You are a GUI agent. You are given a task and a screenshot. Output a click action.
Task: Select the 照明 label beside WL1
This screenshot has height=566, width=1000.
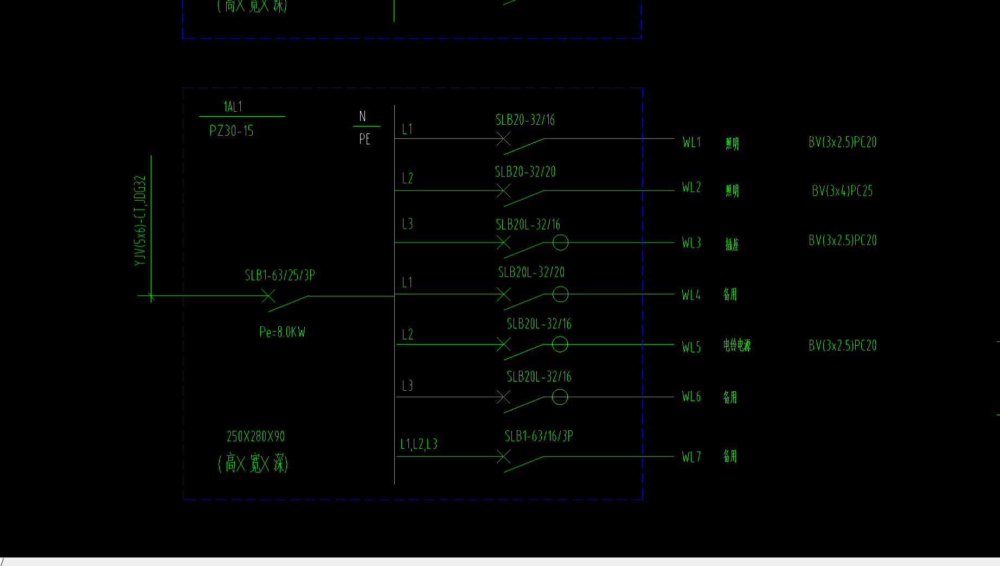click(x=732, y=143)
